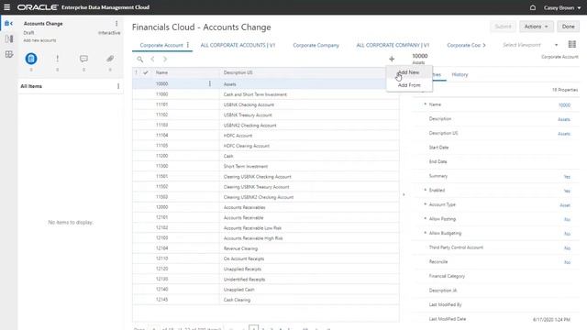Click the plus icon to add a node

pyautogui.click(x=392, y=59)
